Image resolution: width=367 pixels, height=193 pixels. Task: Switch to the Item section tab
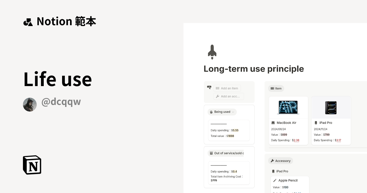(276, 88)
